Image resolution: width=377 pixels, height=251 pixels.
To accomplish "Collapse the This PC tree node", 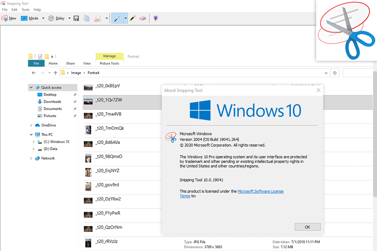I will coord(31,134).
